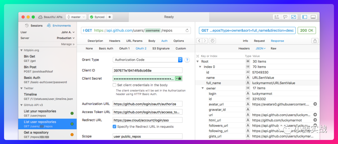
Task: Click the Beautiful APIs cloud icon
Action: pos(40,17)
